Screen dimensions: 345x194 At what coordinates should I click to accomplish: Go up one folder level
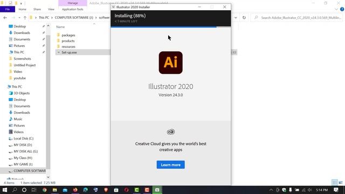coord(25,18)
